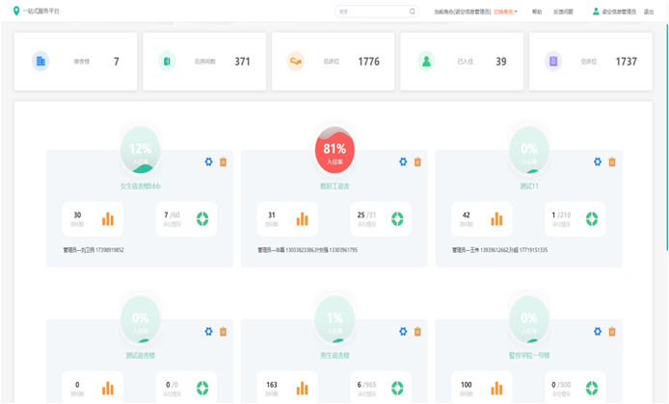The image size is (669, 404).
Task: Click the 女生宿舍楼bbb building name
Action: pyautogui.click(x=141, y=186)
